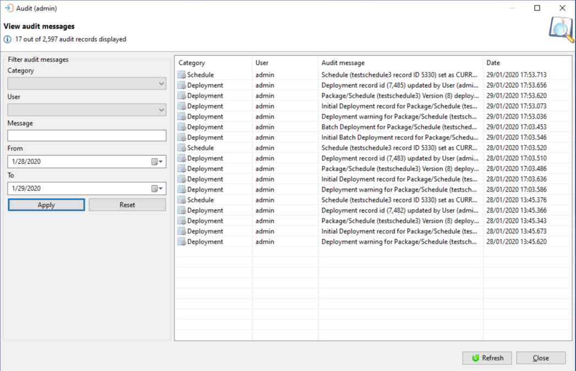Click the info icon beside records count
The image size is (576, 371).
tap(7, 39)
